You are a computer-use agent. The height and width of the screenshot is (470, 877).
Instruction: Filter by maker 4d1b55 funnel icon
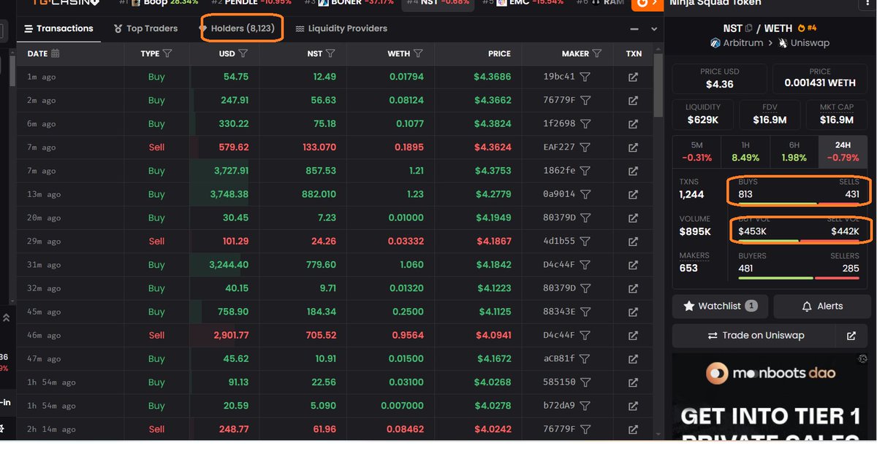[585, 242]
